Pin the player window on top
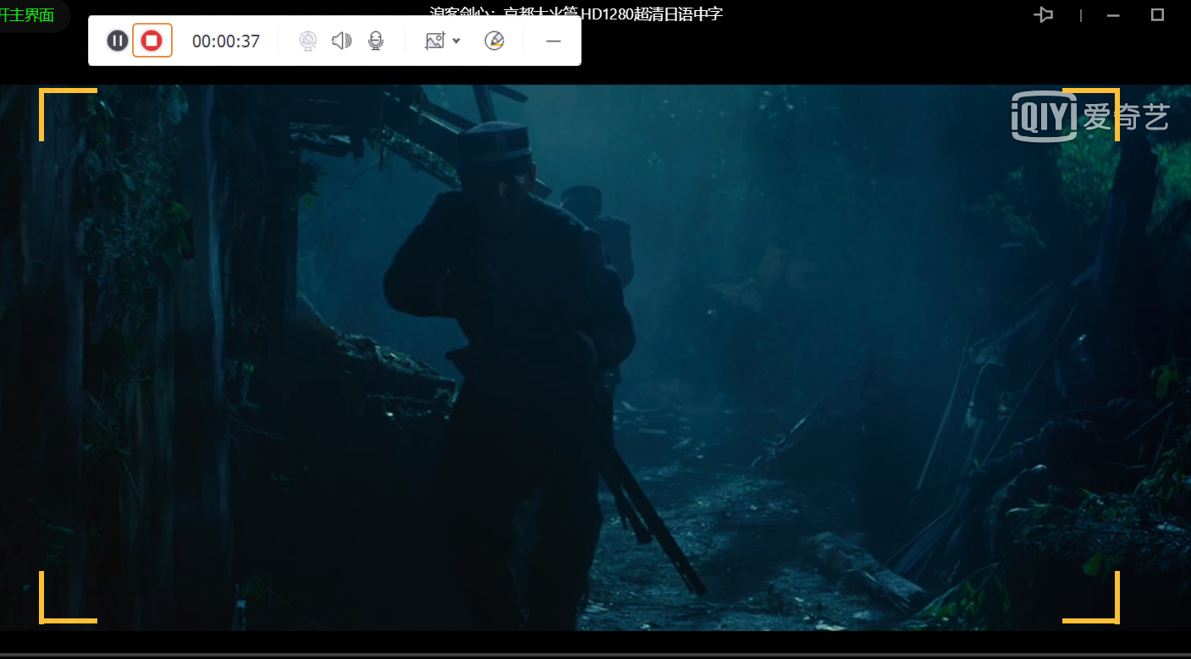 point(1044,14)
